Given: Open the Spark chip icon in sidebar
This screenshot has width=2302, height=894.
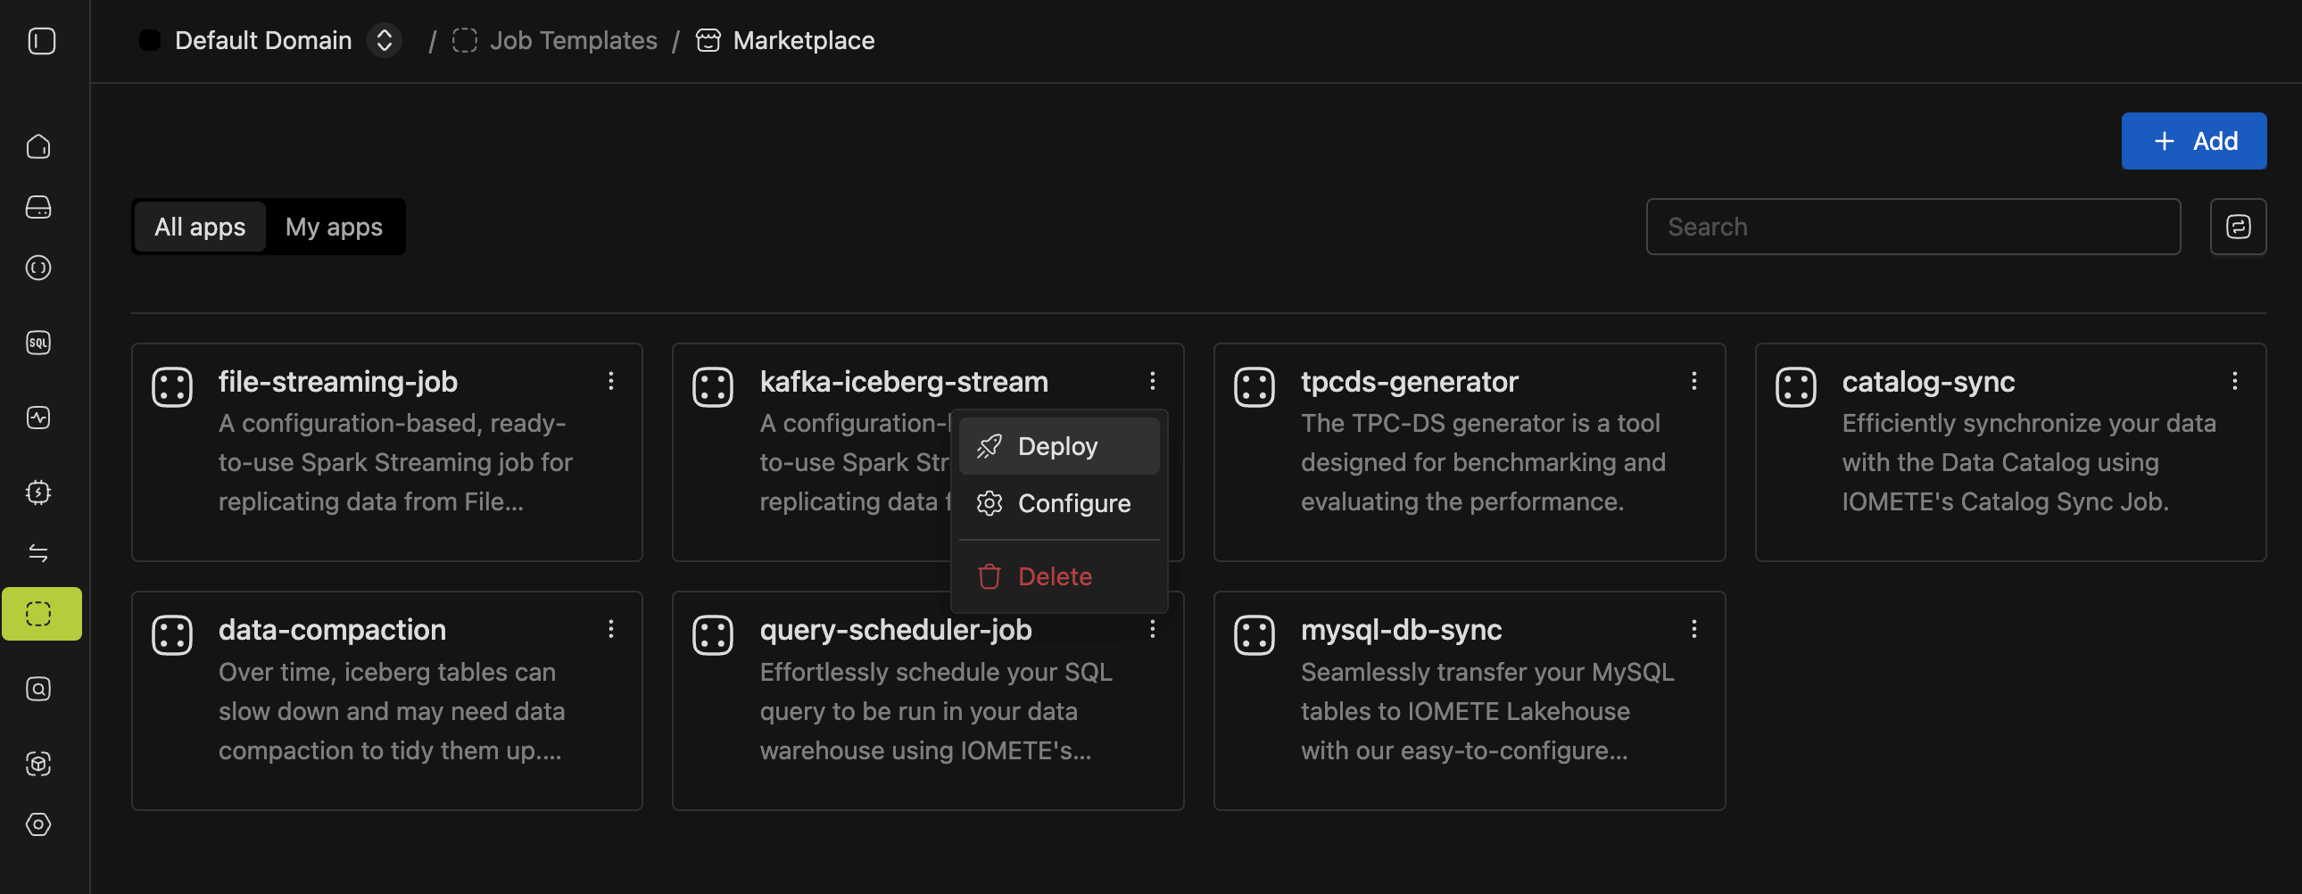Looking at the screenshot, I should point(38,493).
